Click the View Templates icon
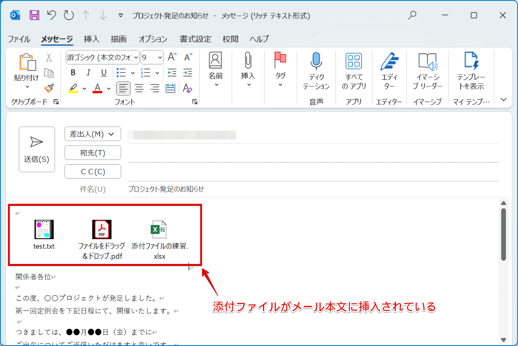Viewport: 518px width, 346px height. tap(470, 61)
